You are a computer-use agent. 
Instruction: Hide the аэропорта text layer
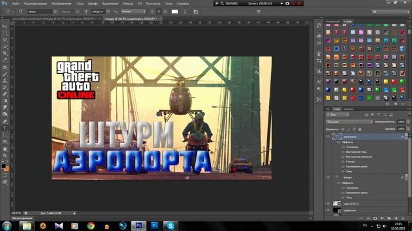pos(328,137)
